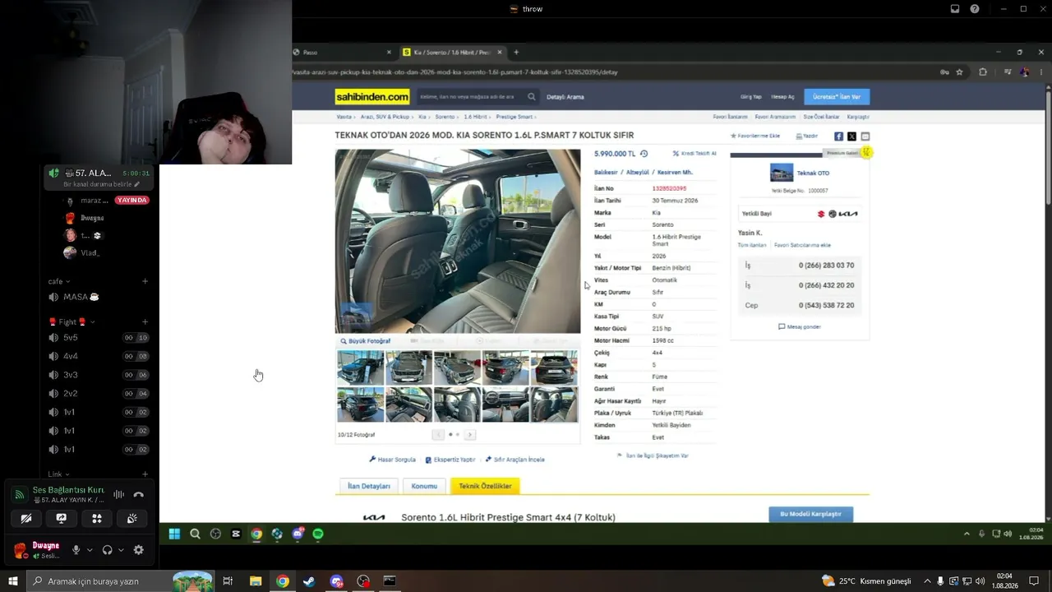Toggle noise suppression waveform icon
This screenshot has width=1052, height=592.
click(x=119, y=494)
